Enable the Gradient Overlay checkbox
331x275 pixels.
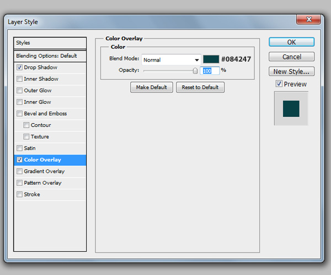click(19, 171)
